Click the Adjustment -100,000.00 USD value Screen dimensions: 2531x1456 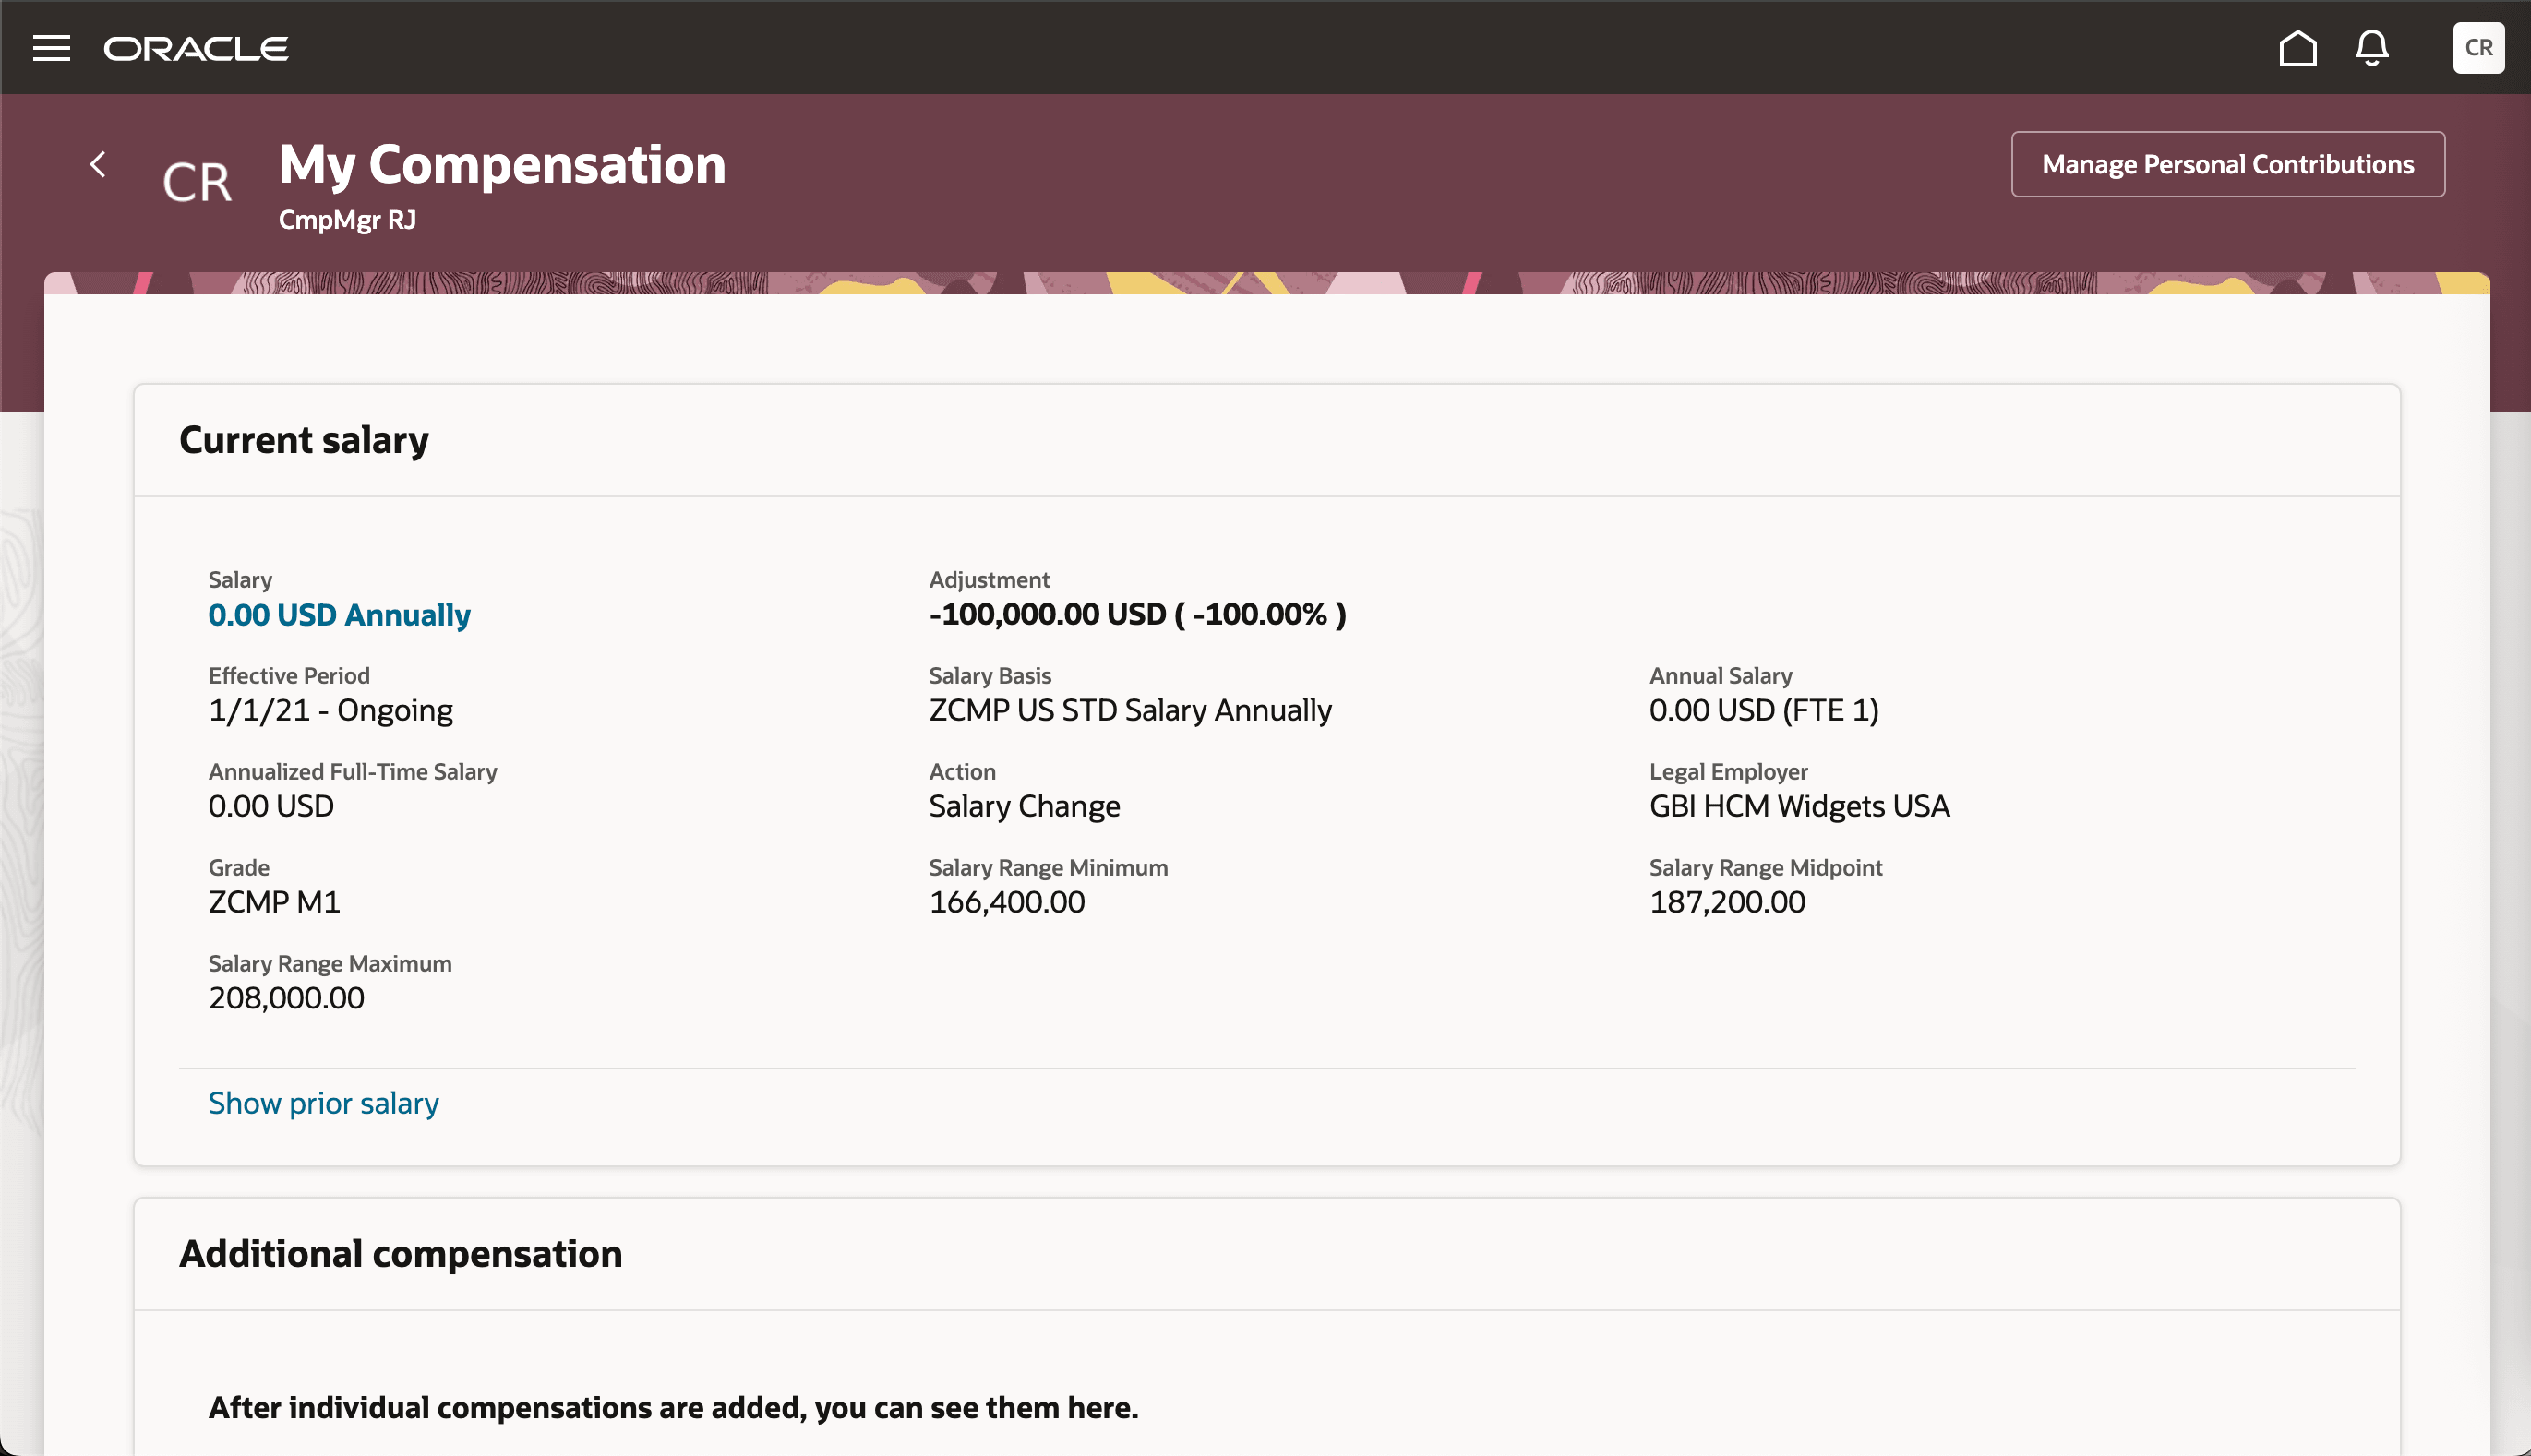click(x=1136, y=614)
